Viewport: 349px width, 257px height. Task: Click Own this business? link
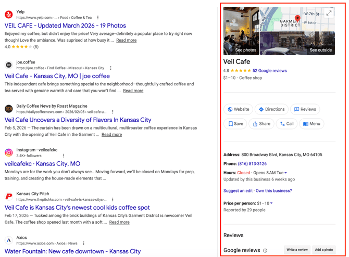tap(274, 191)
